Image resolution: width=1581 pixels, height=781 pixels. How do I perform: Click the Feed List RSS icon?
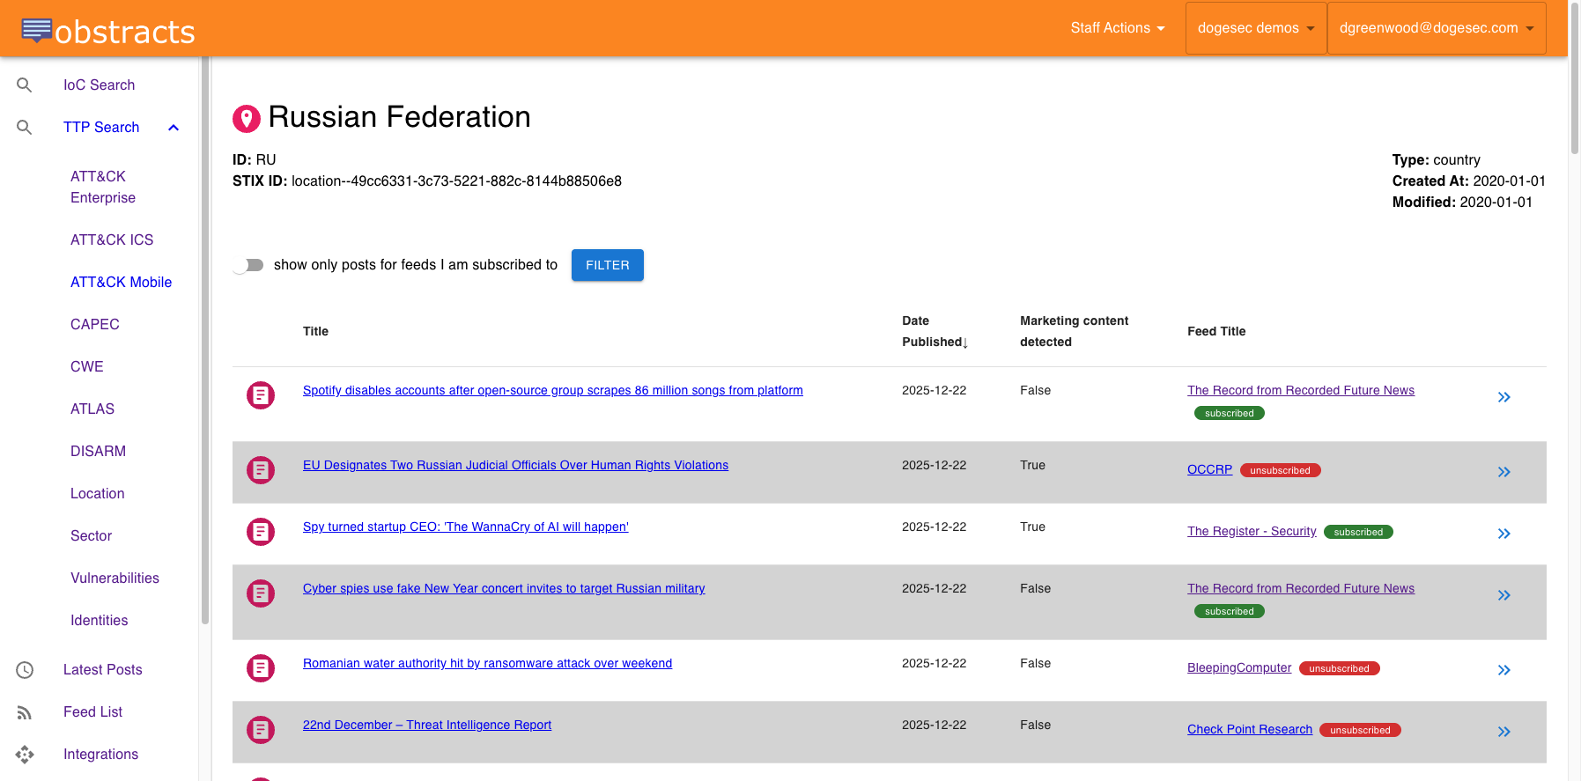[25, 712]
